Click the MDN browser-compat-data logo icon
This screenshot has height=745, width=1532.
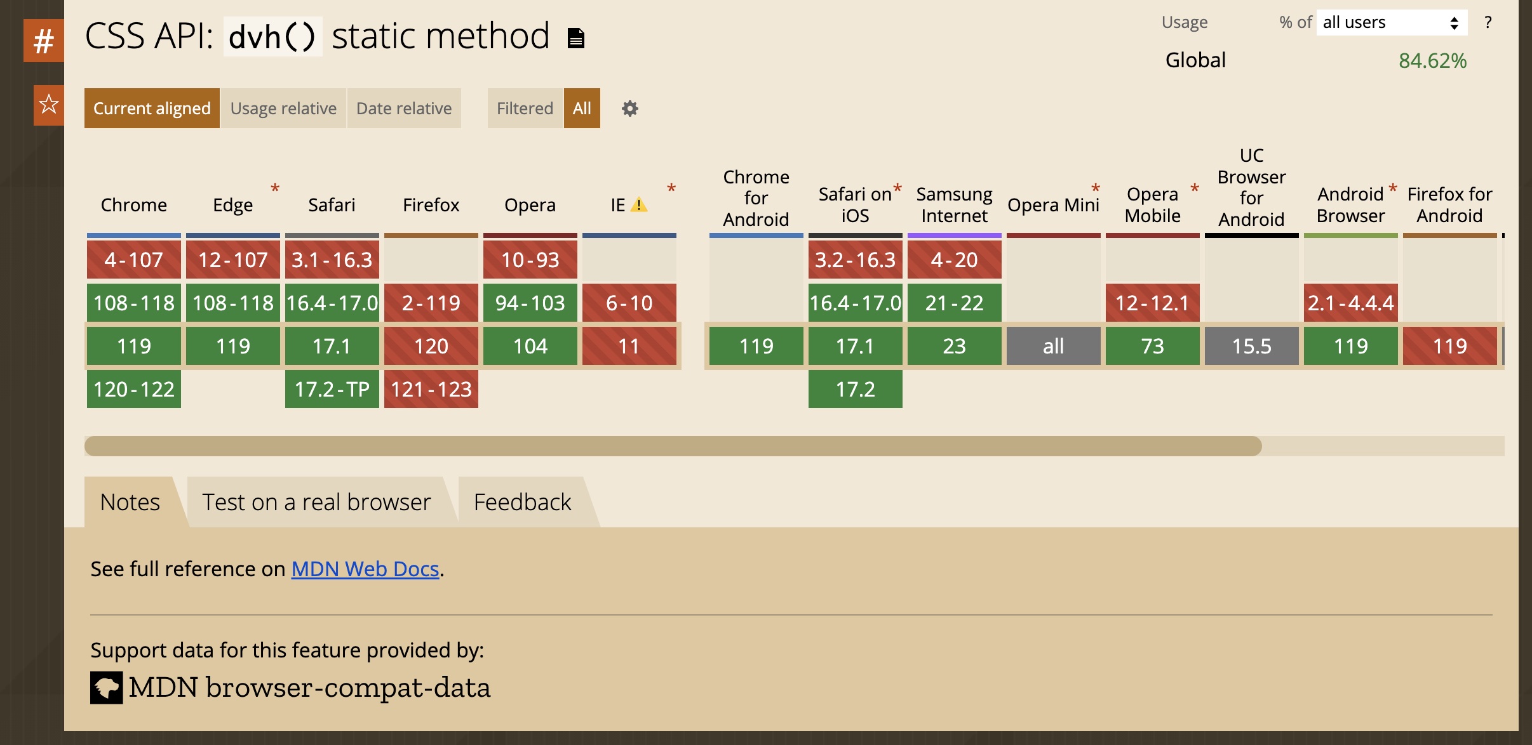click(x=106, y=687)
